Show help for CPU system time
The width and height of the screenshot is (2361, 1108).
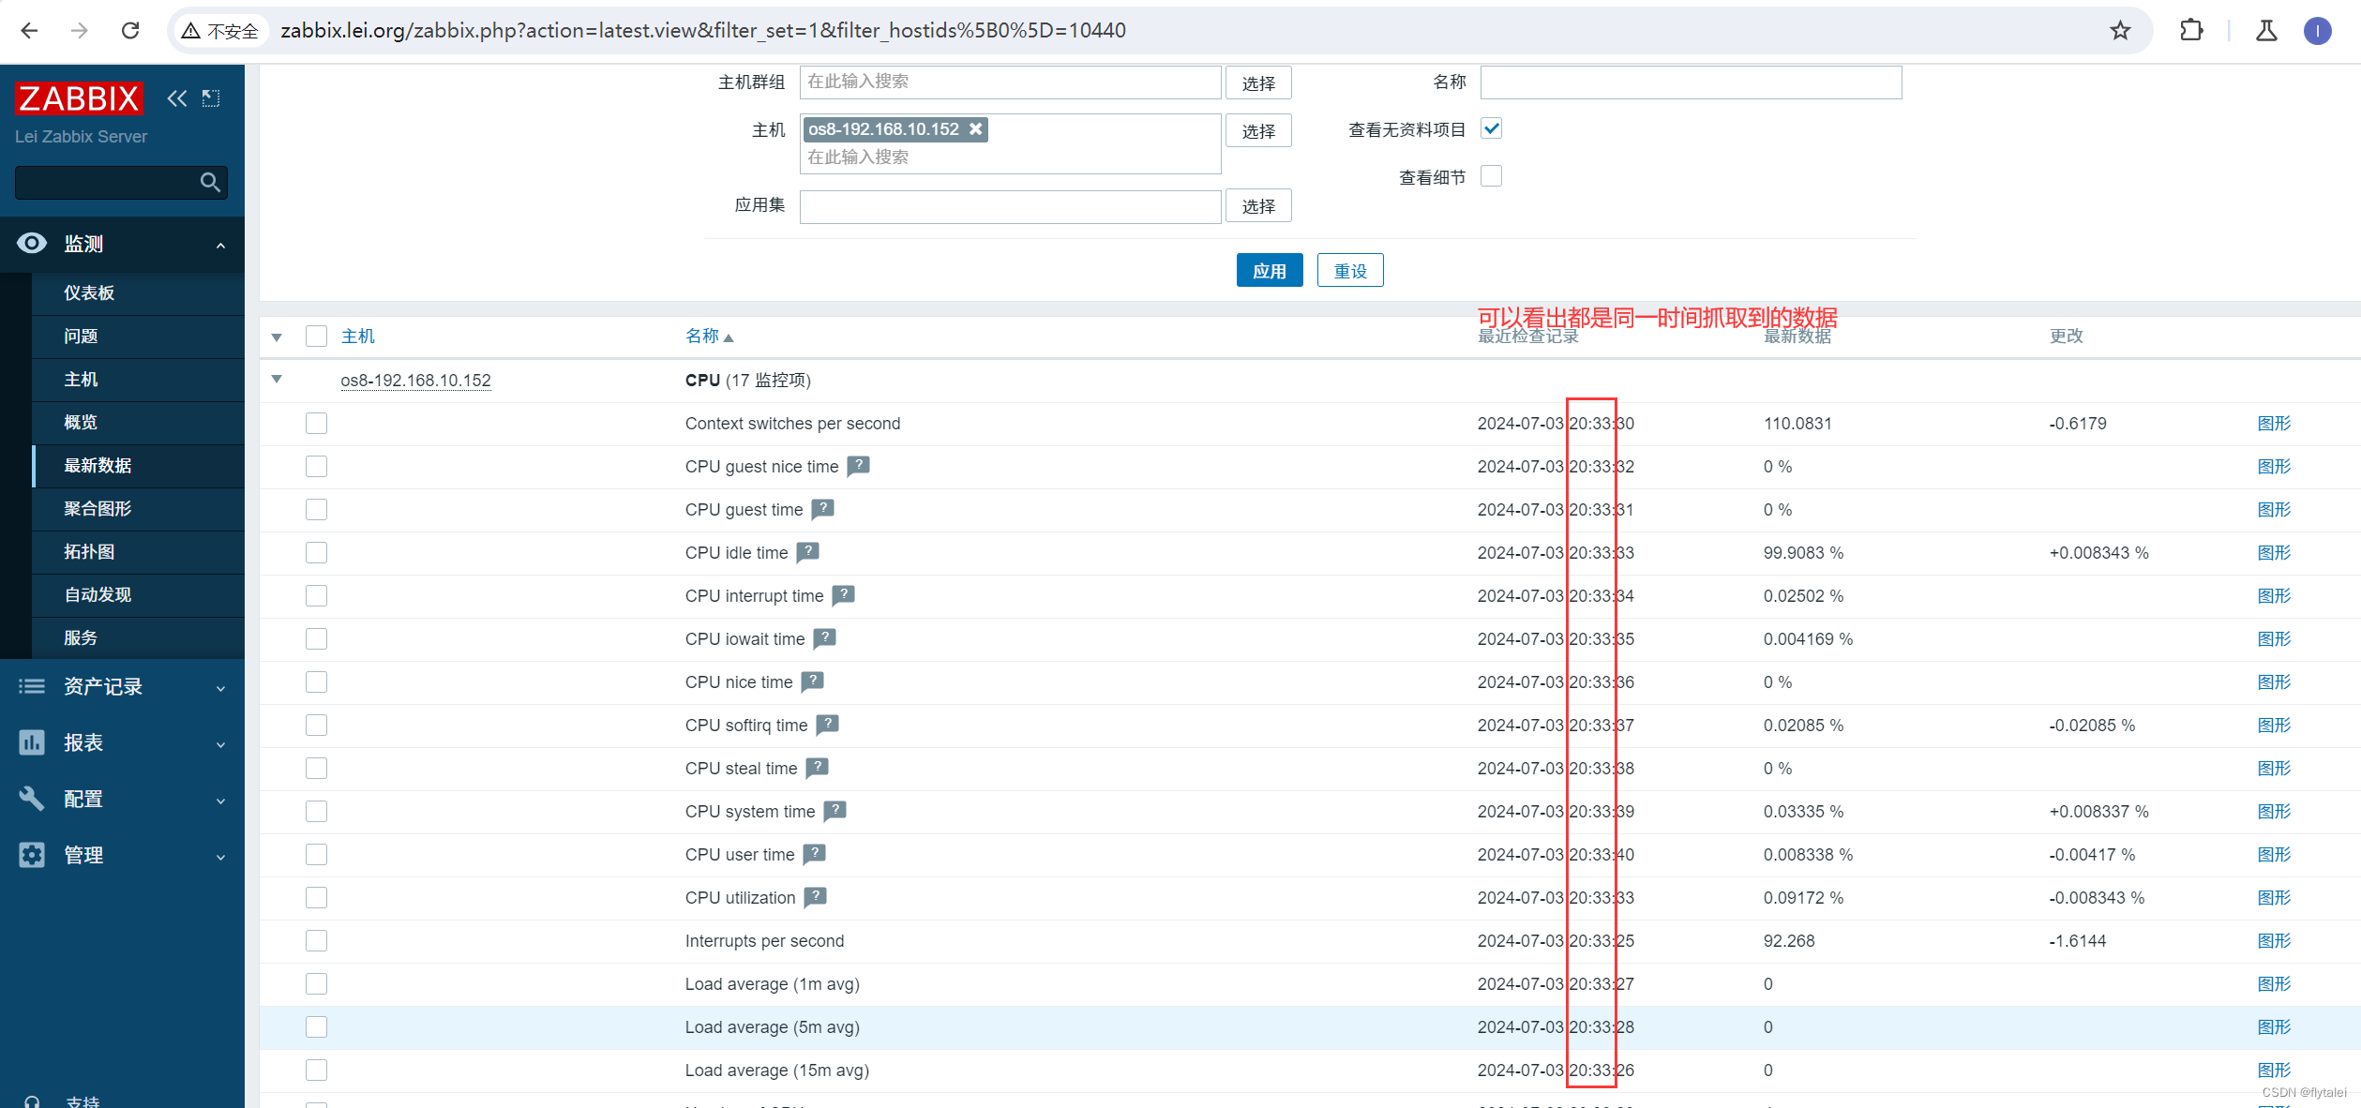point(835,811)
